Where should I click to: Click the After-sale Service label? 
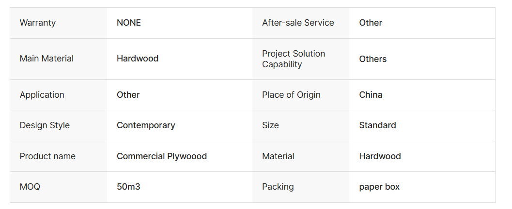coord(298,23)
